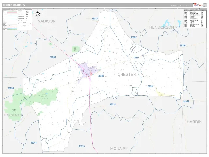This screenshot has height=157, width=209.
Task: Click the HENDERSON county label
Action: pyautogui.click(x=161, y=27)
